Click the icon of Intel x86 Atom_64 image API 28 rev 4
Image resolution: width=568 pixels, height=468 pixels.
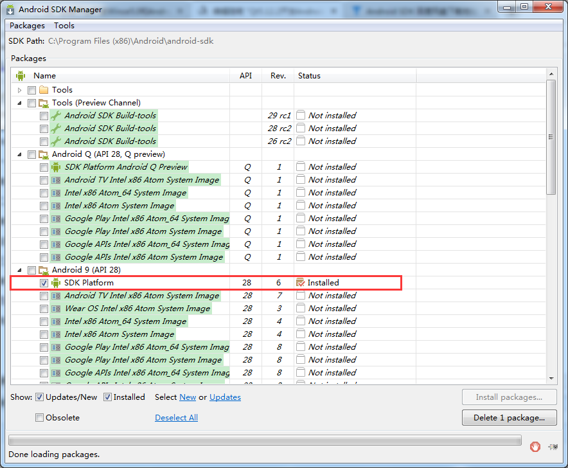(56, 321)
